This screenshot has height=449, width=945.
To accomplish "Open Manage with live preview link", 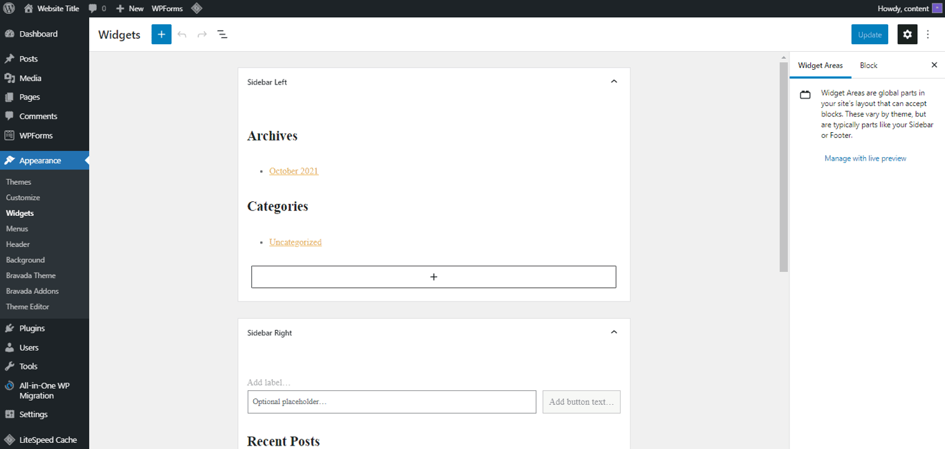I will (x=865, y=158).
